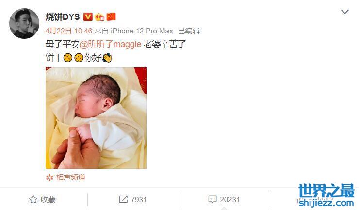Click the China flag icon
The image size is (359, 210).
click(111, 16)
